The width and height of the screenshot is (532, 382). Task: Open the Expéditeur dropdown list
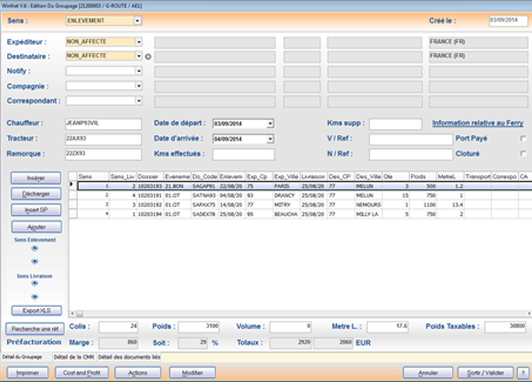point(138,42)
